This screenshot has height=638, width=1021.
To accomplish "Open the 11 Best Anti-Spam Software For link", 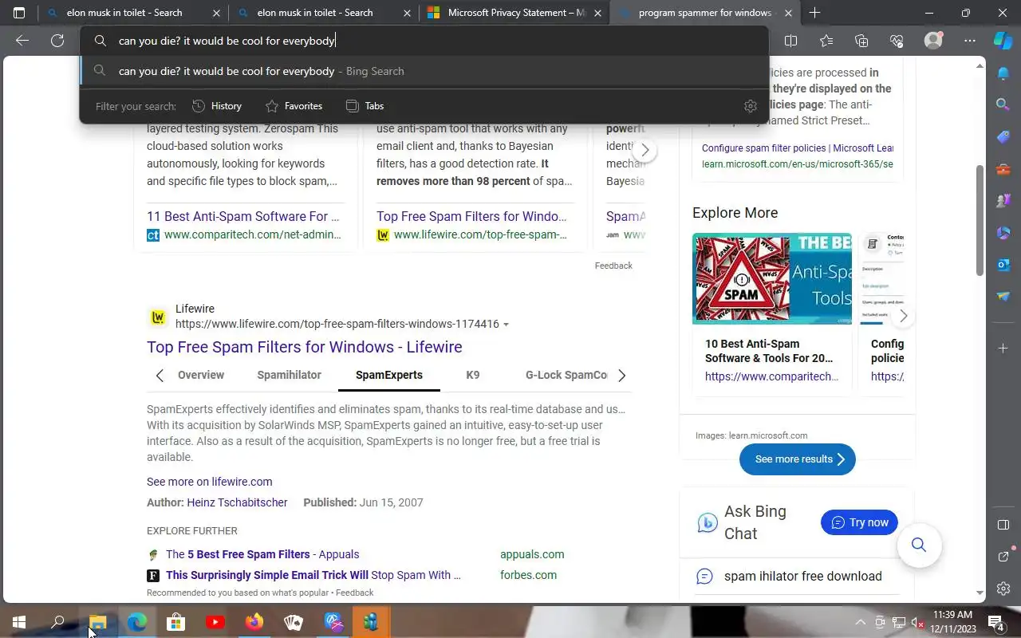I will (243, 216).
